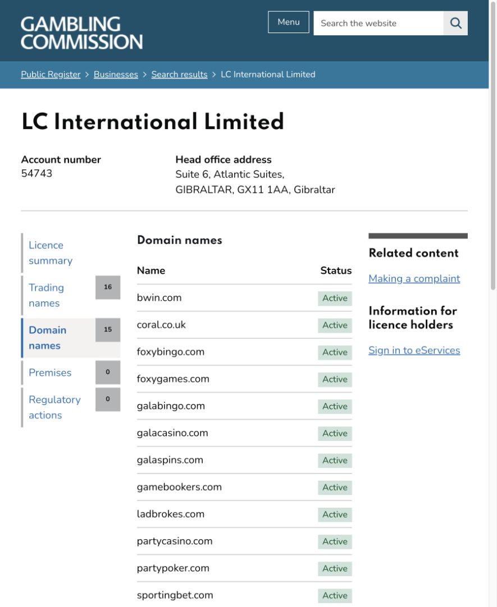Open the Gambling Commission logo homepage

[x=82, y=33]
